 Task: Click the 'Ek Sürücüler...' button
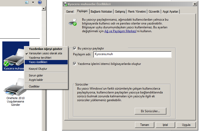click(x=150, y=111)
